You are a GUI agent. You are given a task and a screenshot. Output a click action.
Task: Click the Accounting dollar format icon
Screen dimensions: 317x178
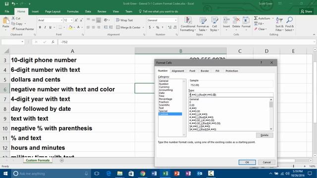[x=150, y=27]
